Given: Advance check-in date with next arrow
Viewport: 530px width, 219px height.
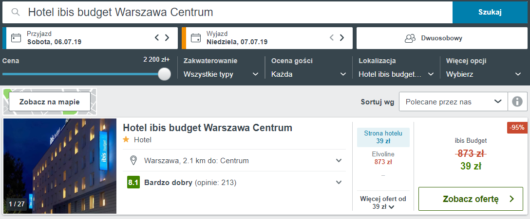Looking at the screenshot, I should click(167, 38).
